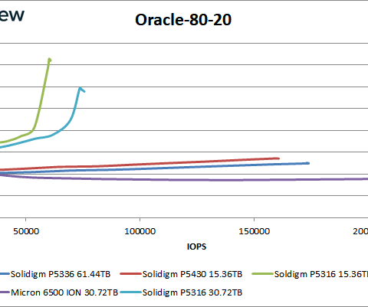The image size is (368, 307).
Task: Click the 100000 axis tick label
Action: 140,231
